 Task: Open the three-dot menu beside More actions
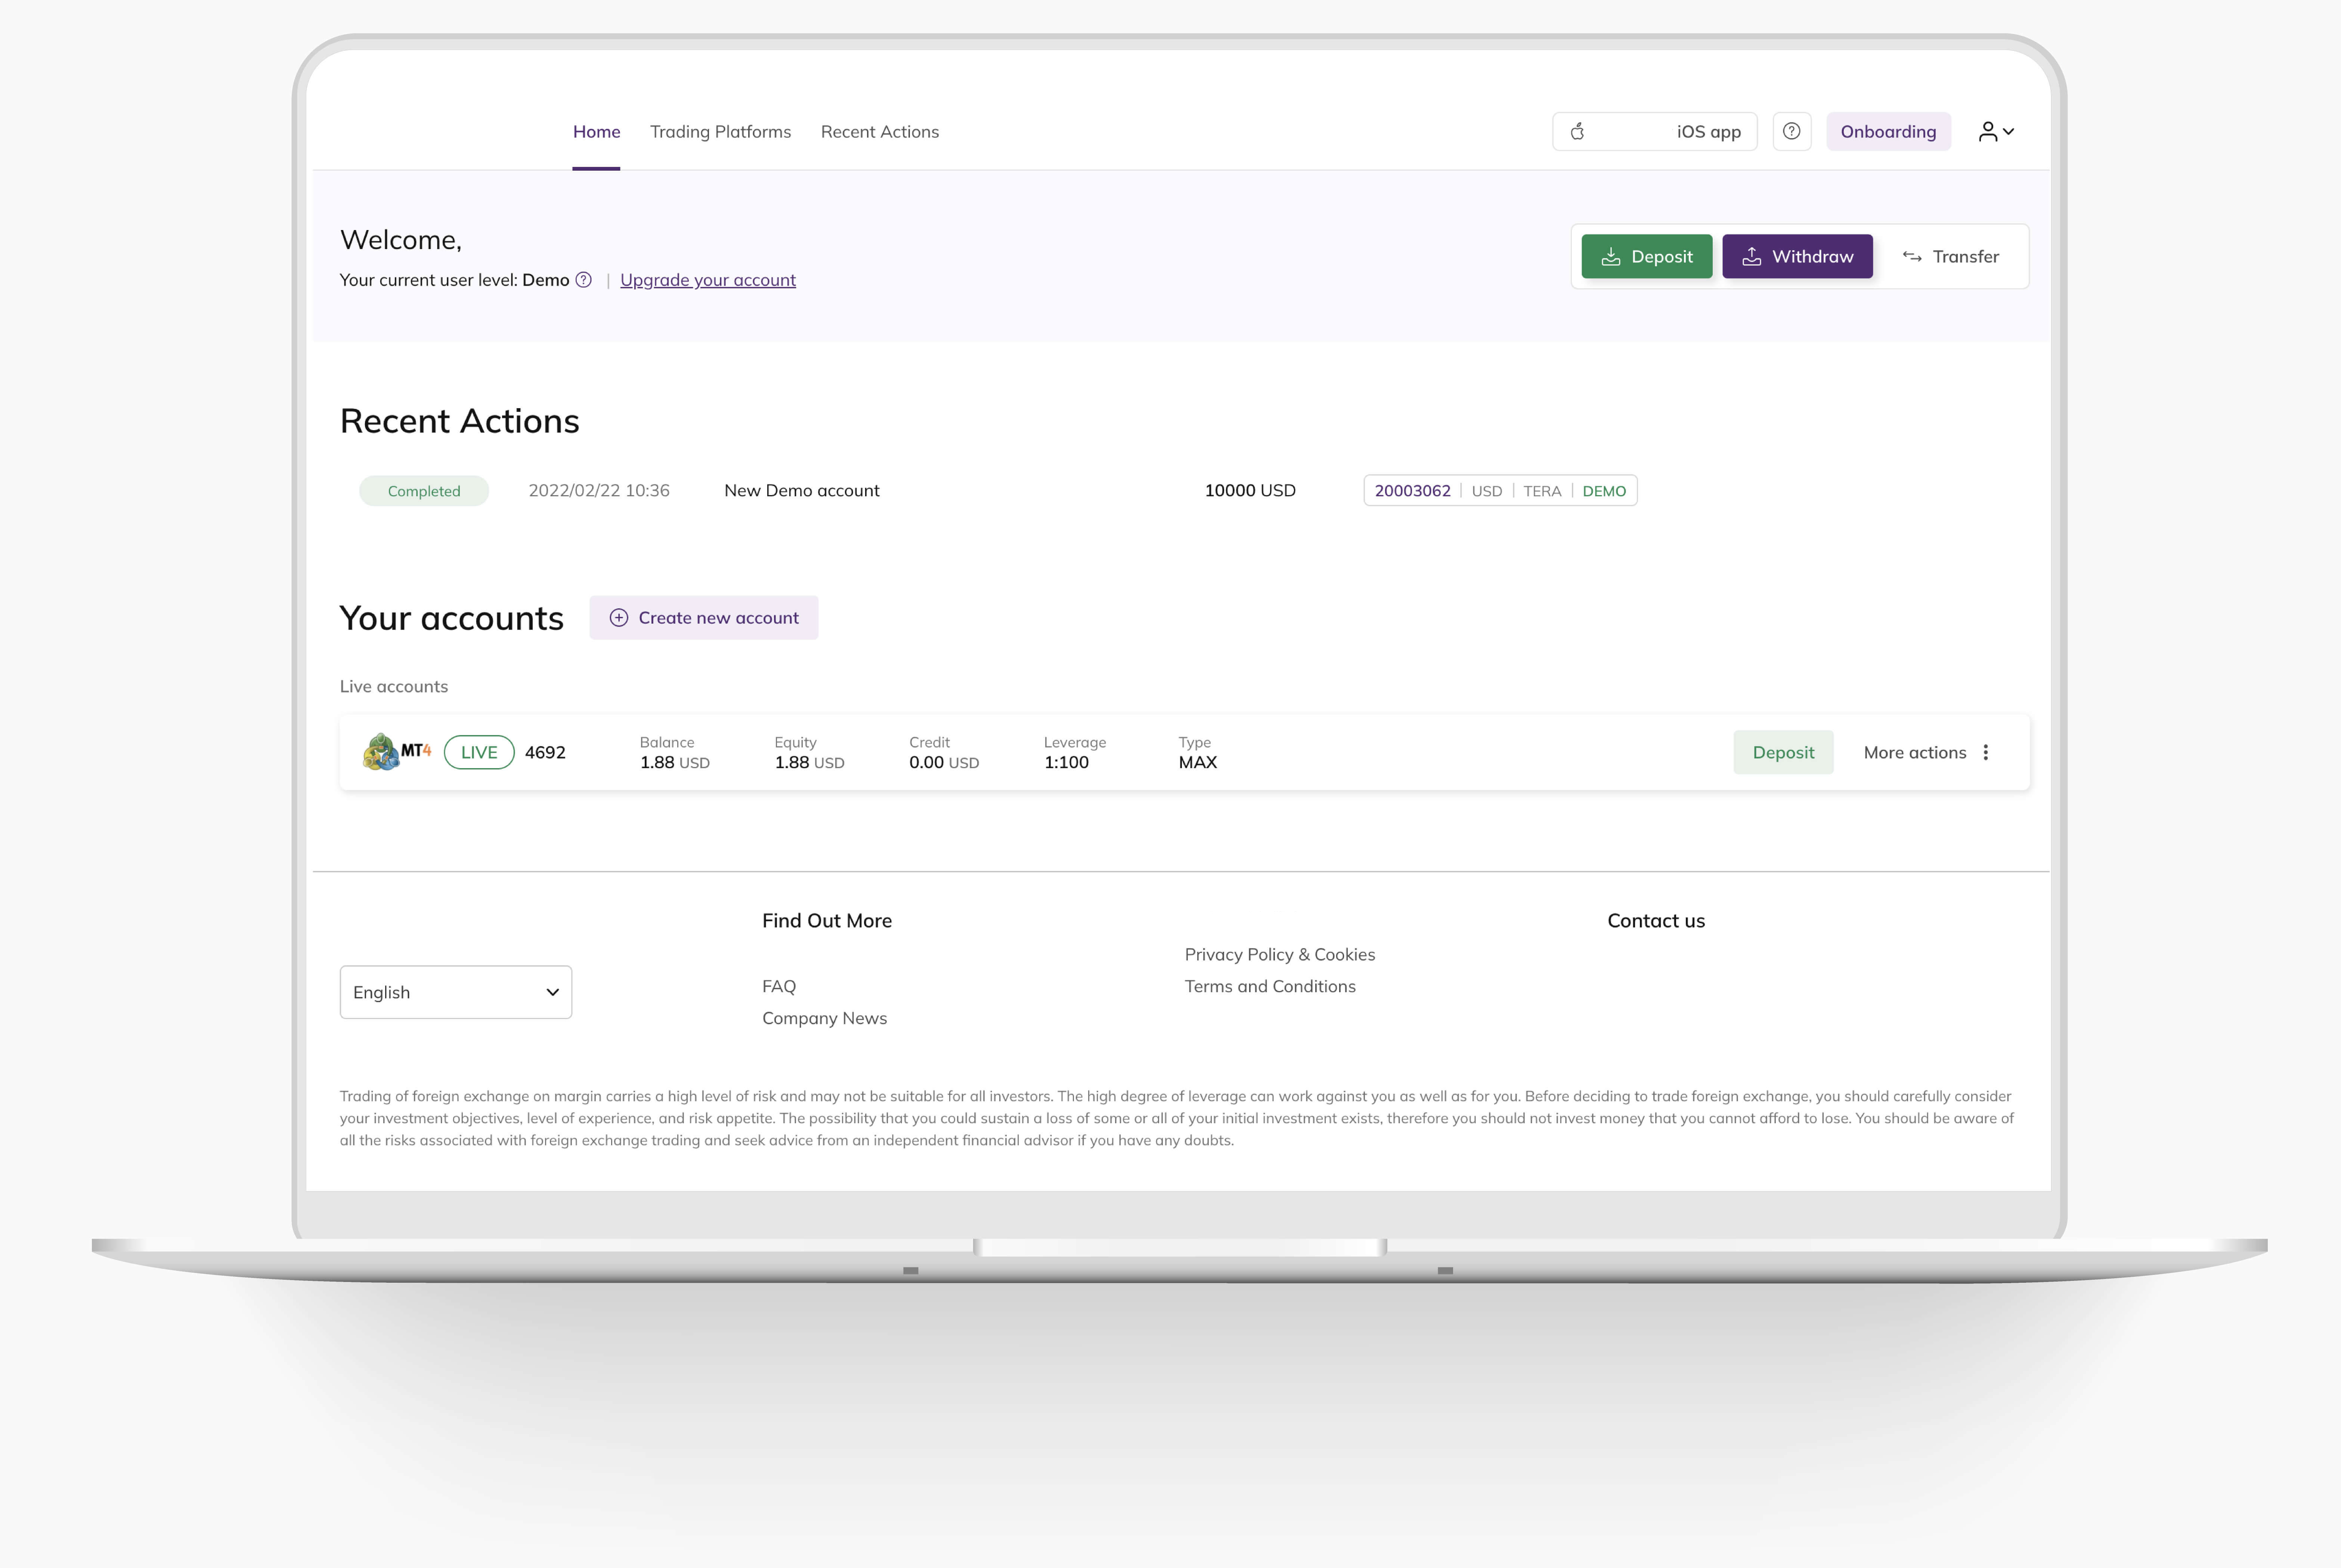[1986, 752]
